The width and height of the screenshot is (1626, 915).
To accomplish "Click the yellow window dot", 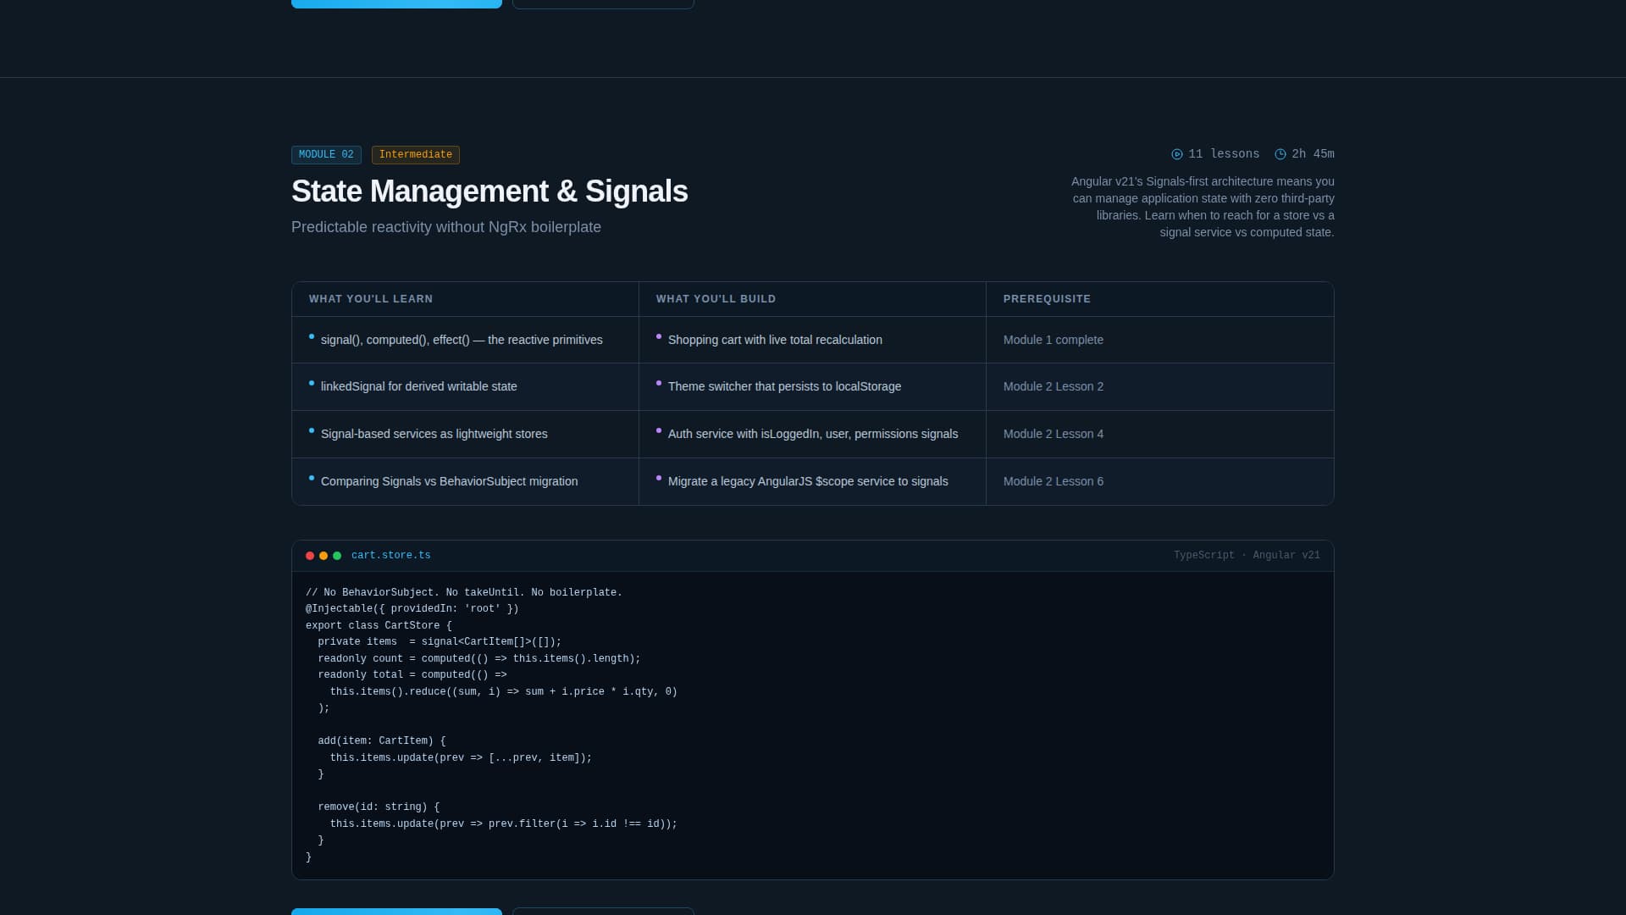I will 324,556.
